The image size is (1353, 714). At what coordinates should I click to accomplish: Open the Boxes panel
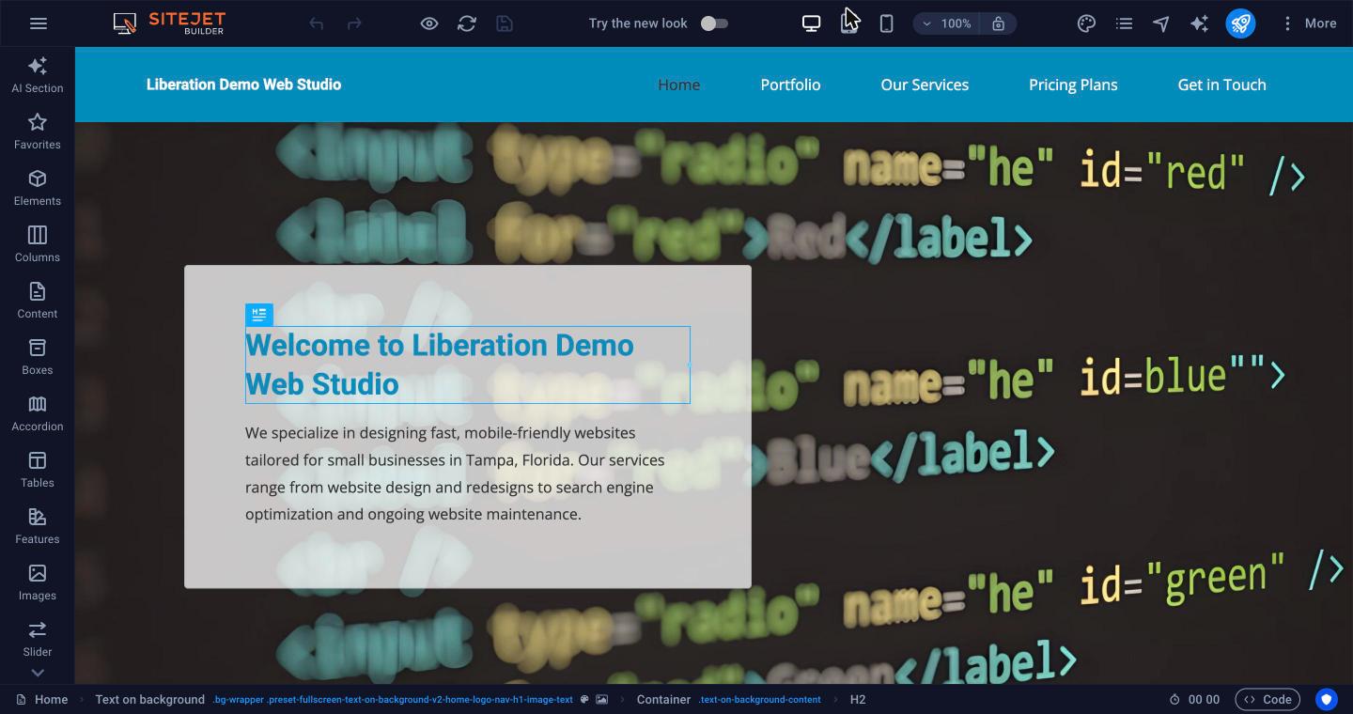click(38, 357)
